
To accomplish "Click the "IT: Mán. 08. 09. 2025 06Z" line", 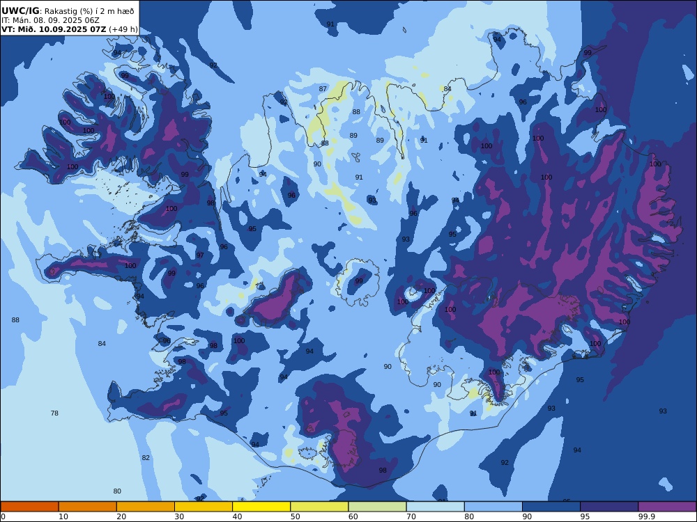I will point(50,20).
